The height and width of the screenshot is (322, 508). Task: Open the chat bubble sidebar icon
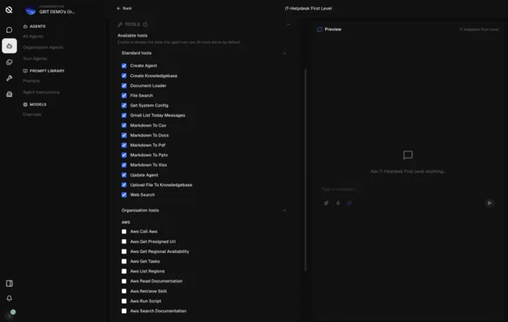pyautogui.click(x=10, y=30)
